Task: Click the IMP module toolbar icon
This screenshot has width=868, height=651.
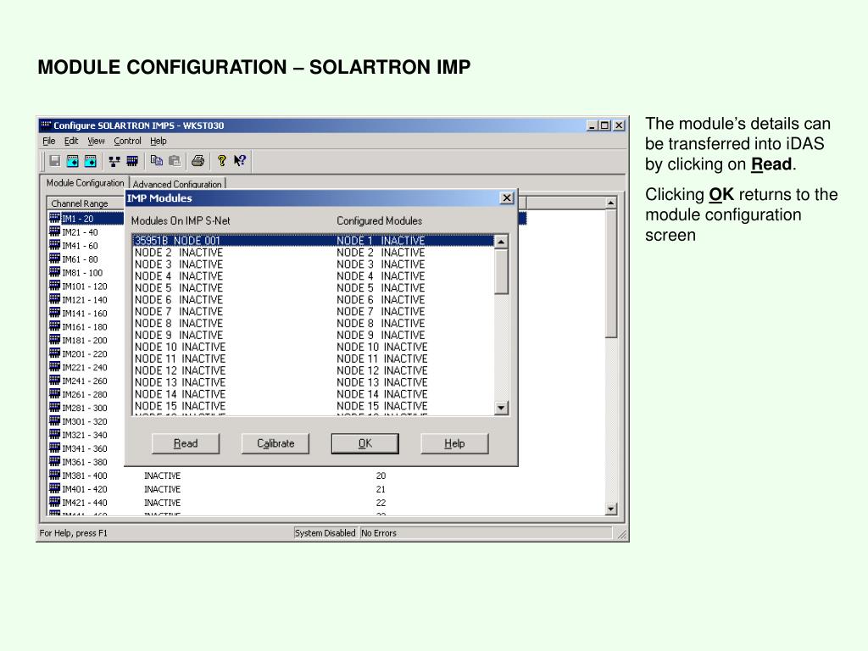Action: [x=132, y=161]
